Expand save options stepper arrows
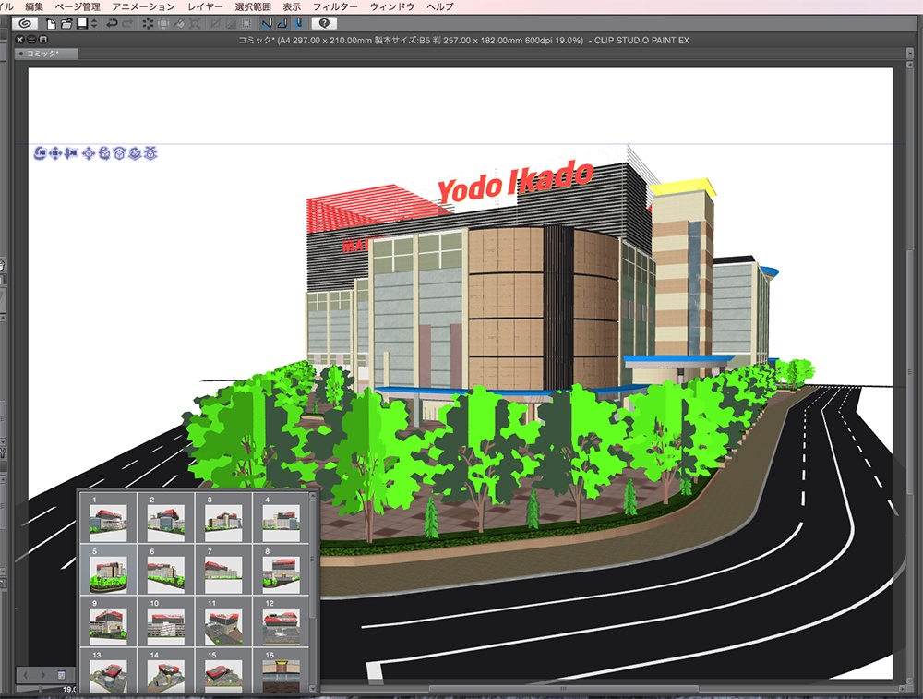923x699 pixels. click(x=93, y=24)
